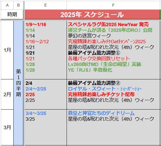Select column A header

pos(7,5)
